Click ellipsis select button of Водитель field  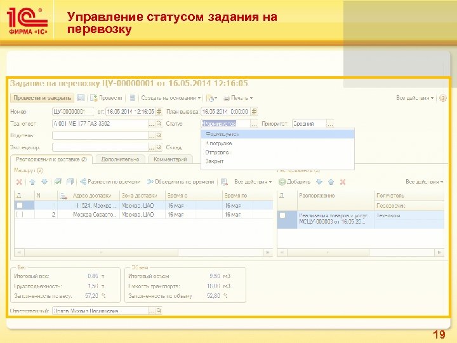click(151, 135)
